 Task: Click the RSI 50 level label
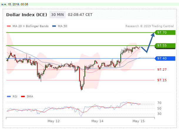pos(159,108)
